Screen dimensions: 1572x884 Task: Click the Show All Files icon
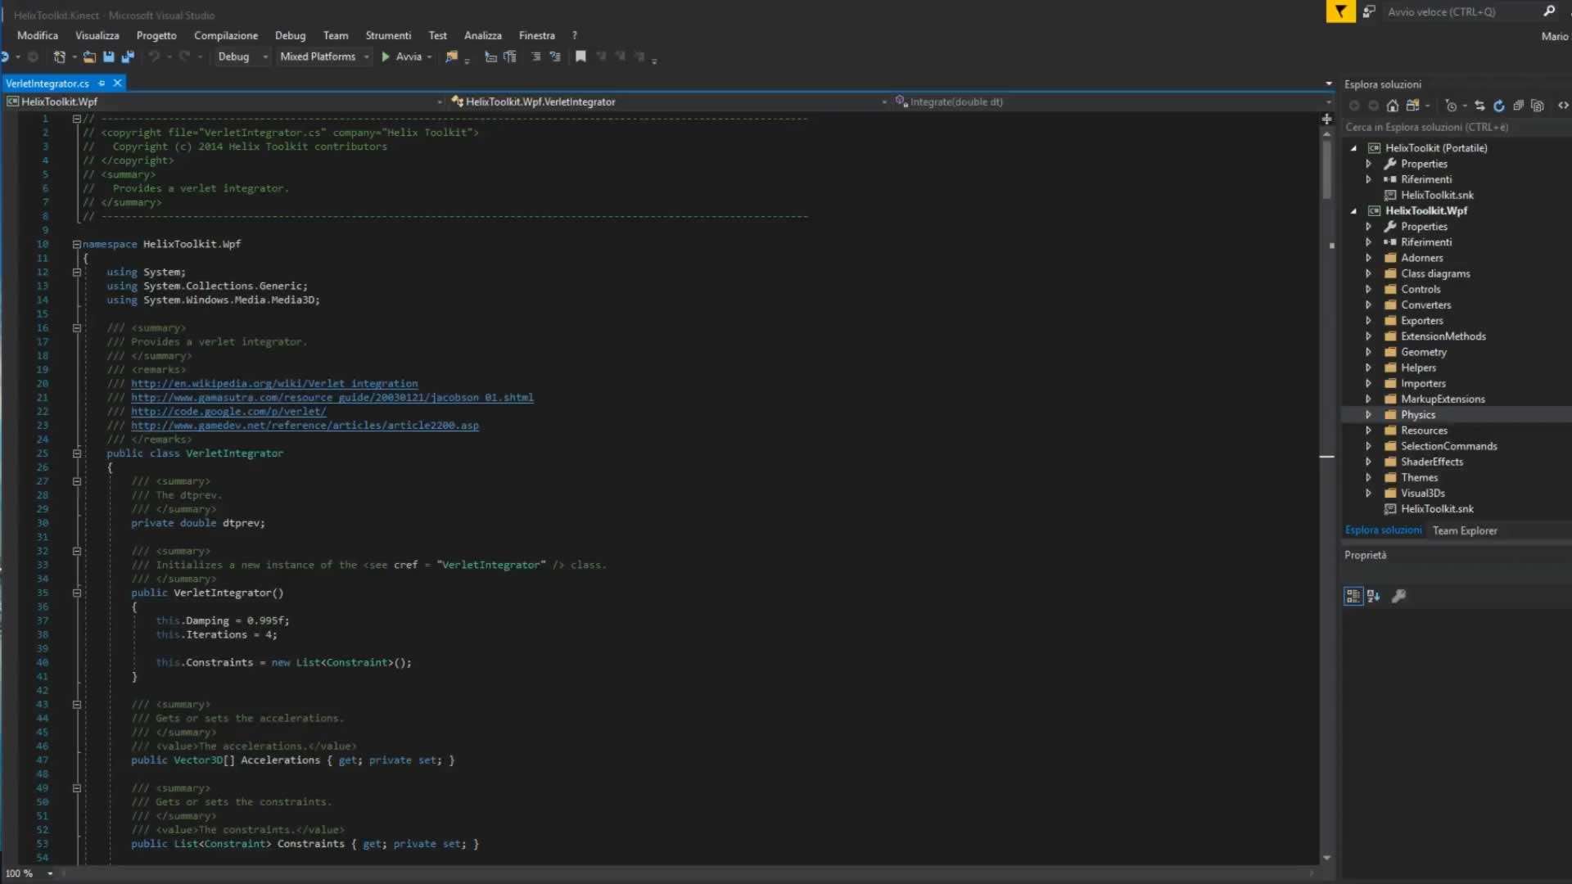pos(1538,106)
